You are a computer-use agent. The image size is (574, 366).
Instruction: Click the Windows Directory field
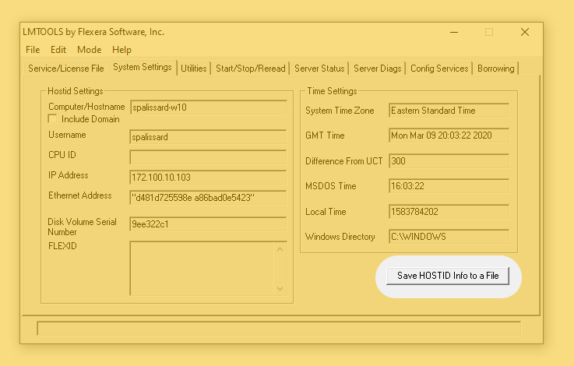(x=449, y=237)
